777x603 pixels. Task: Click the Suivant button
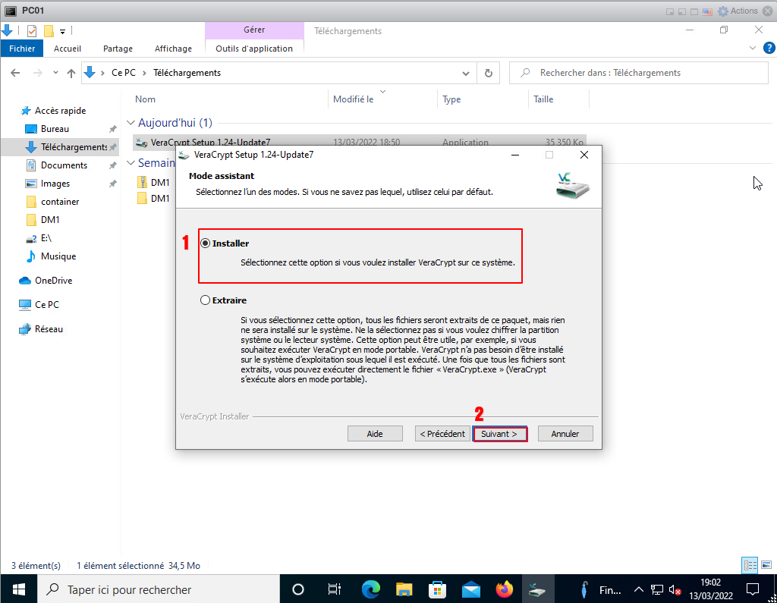pos(499,434)
